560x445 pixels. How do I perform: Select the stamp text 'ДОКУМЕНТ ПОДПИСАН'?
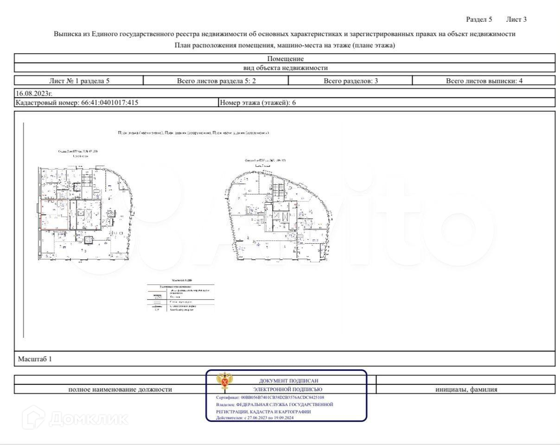coord(289,381)
